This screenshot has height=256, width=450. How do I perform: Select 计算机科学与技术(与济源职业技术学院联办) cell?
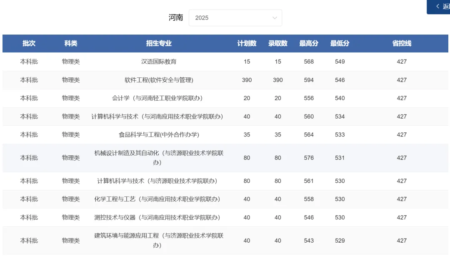(157, 181)
